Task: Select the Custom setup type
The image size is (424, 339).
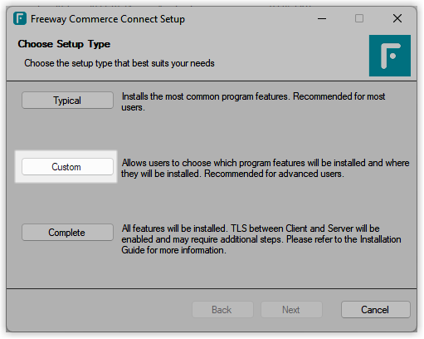Action: click(67, 167)
